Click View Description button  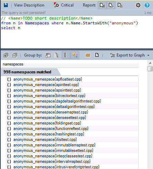coord(29,5)
